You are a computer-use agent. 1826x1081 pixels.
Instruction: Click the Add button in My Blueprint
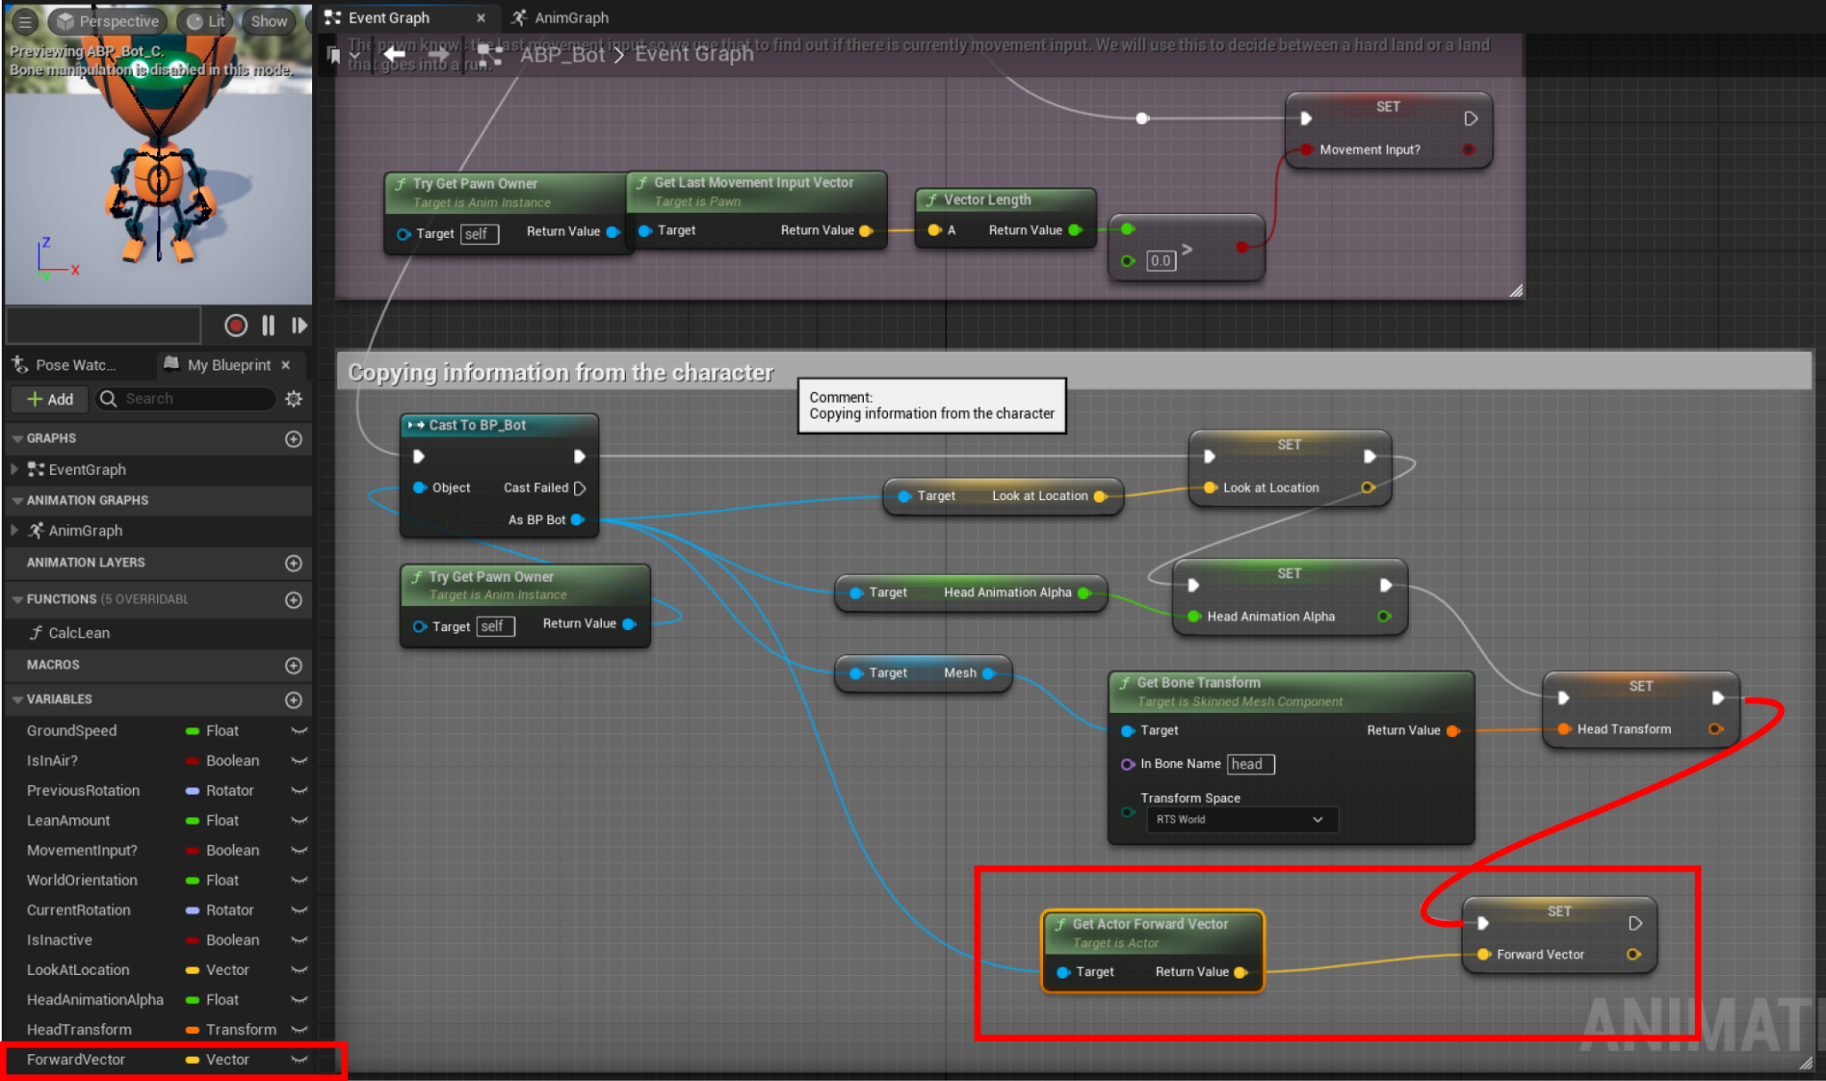click(x=50, y=399)
